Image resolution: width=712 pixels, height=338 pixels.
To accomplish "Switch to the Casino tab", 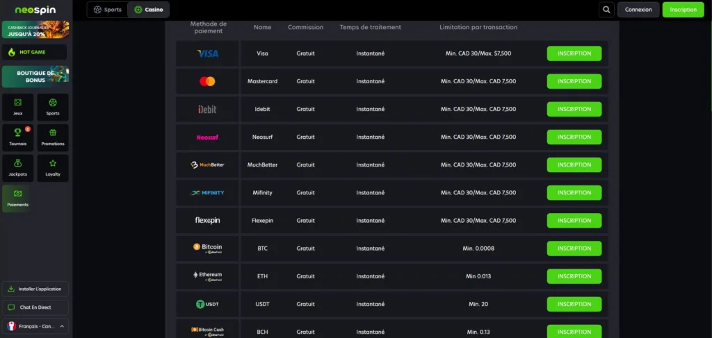I will click(148, 10).
